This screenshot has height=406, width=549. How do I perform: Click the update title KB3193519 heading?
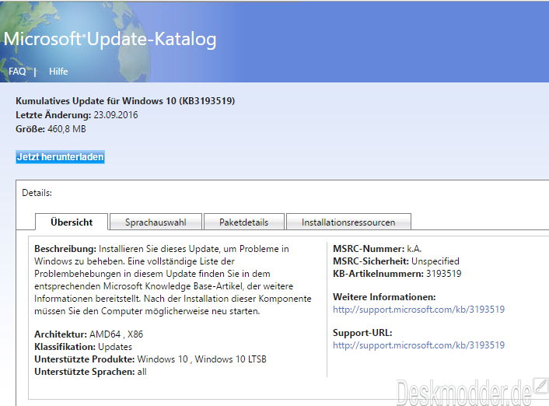coord(125,101)
